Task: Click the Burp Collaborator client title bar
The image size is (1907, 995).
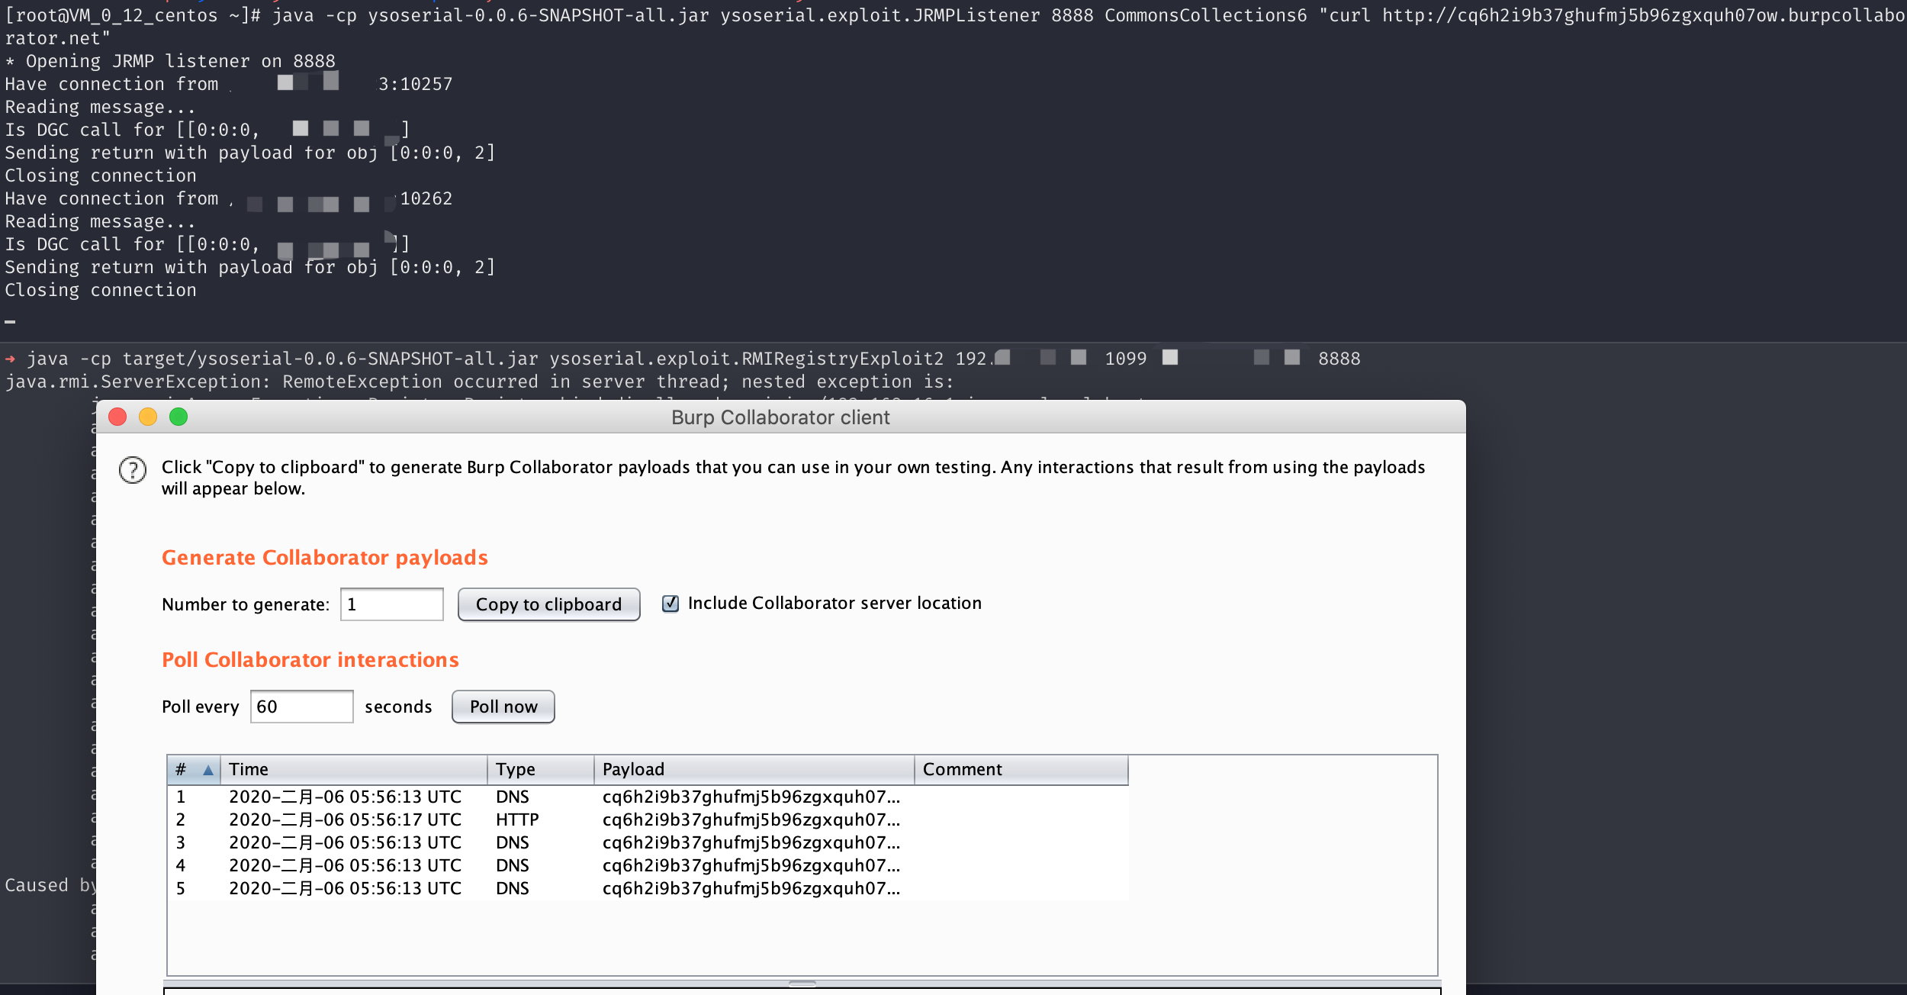Action: coord(780,417)
